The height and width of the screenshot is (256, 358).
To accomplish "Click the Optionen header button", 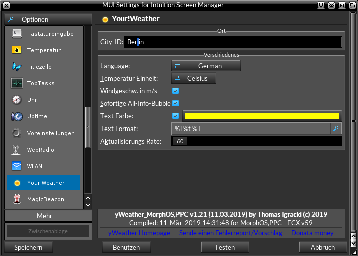I will 48,19.
